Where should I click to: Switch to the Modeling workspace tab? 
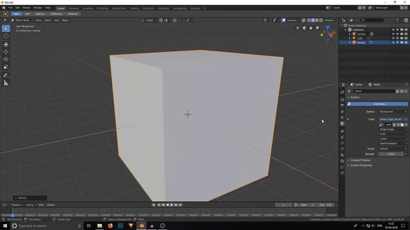74,8
